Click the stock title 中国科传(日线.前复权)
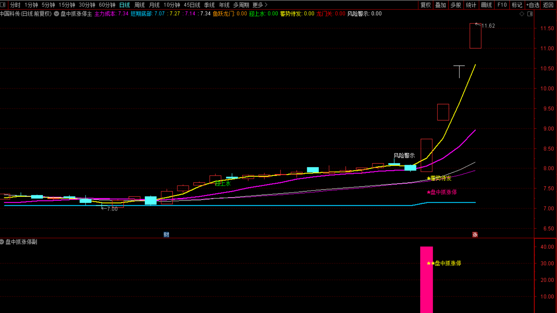This screenshot has width=557, height=313. click(x=26, y=14)
